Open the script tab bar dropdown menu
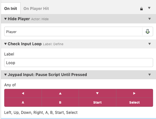156x119 pixels. (x=149, y=8)
